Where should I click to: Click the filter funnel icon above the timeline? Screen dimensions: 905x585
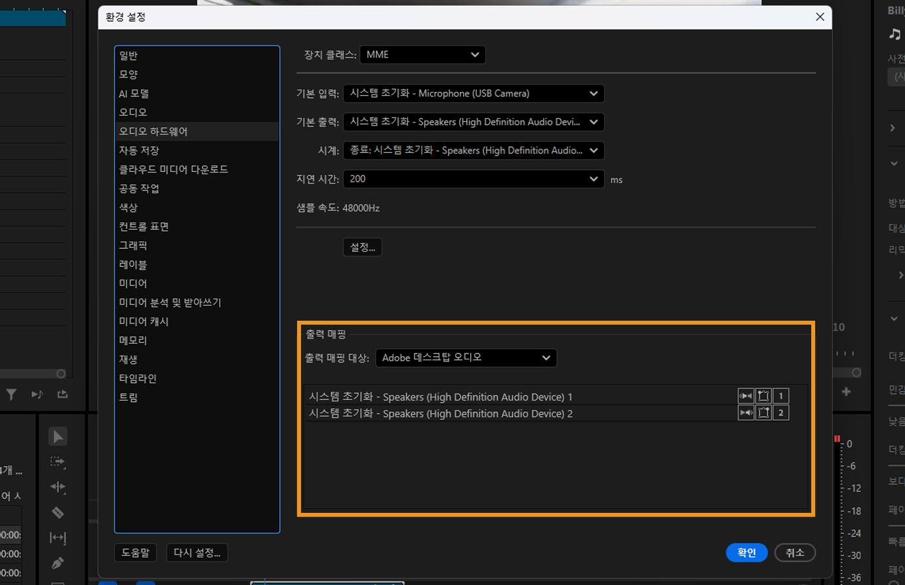10,394
